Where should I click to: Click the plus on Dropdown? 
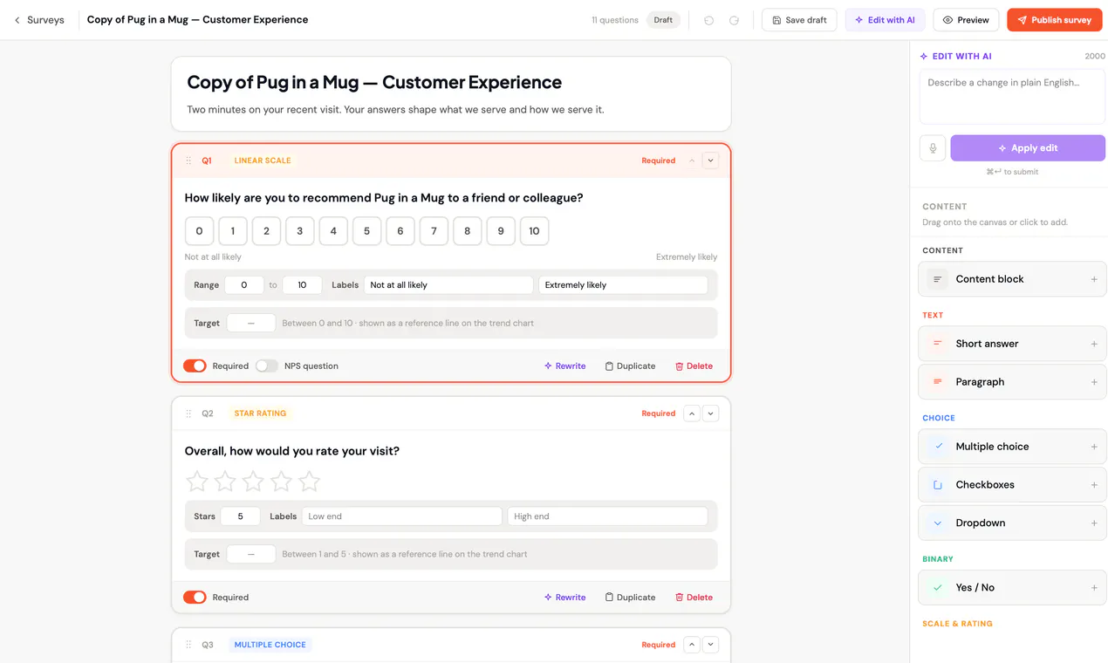coord(1094,523)
